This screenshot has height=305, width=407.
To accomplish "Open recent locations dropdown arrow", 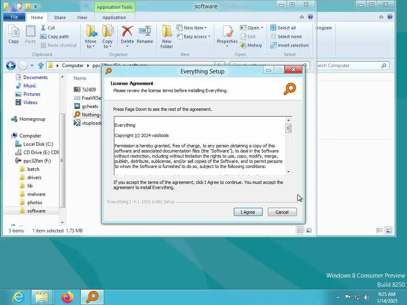I will tap(32, 66).
